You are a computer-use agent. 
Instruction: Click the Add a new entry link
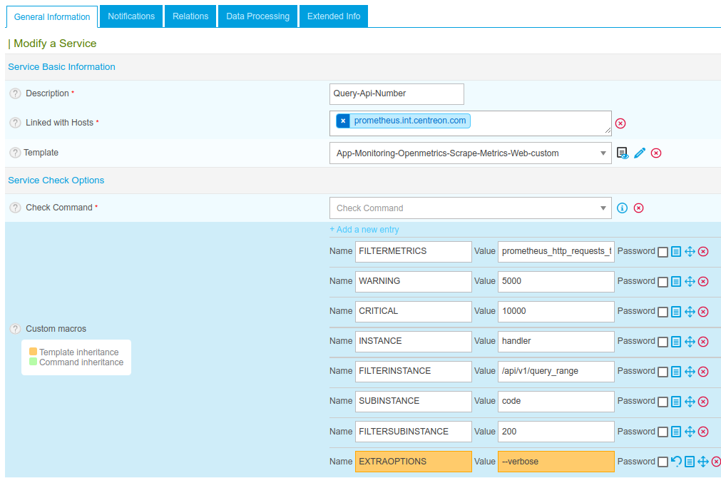(x=364, y=230)
